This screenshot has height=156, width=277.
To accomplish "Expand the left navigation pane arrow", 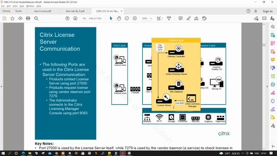I will tap(1, 87).
